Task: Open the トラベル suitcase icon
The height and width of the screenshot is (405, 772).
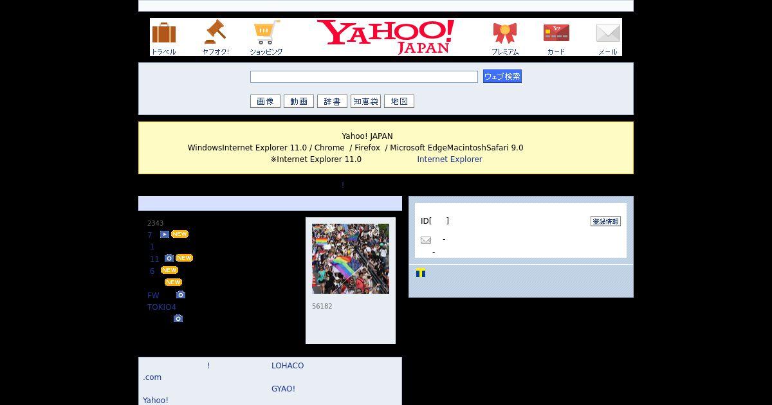Action: (163, 38)
